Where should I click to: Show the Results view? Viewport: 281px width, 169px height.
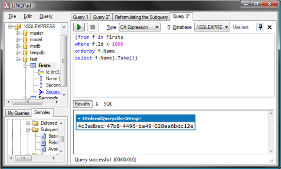tap(83, 104)
